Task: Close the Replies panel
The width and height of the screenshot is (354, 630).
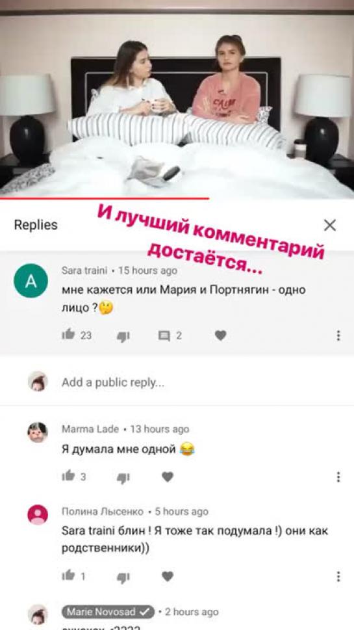Action: click(330, 226)
